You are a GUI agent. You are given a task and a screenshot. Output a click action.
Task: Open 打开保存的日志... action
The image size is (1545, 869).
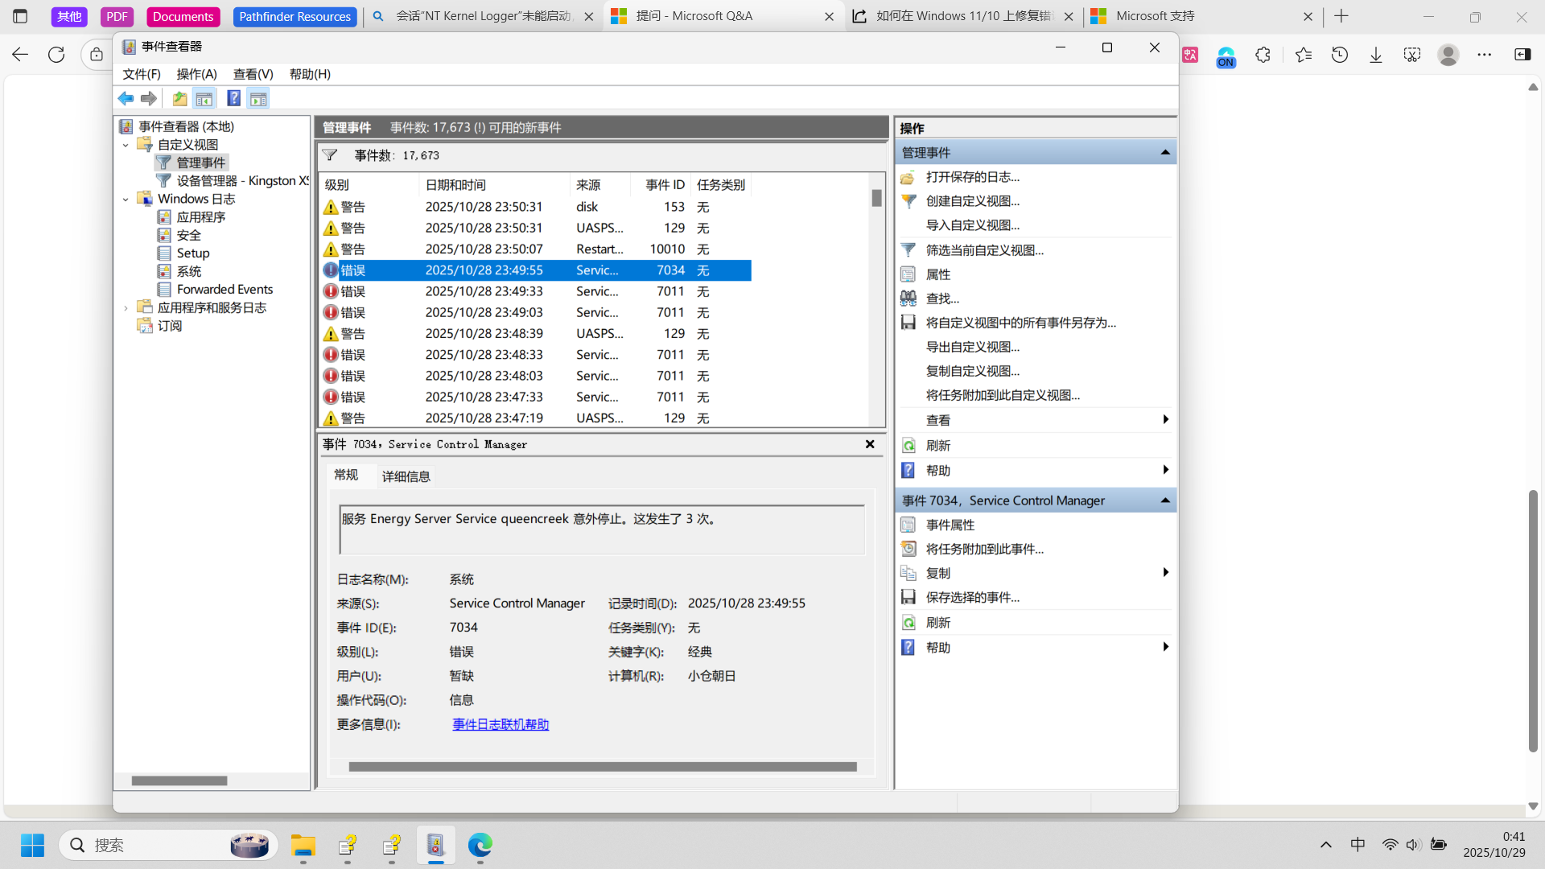[972, 177]
